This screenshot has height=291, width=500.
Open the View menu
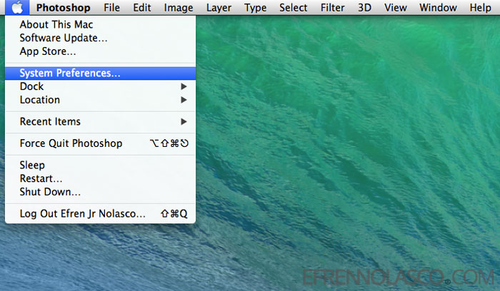396,7
